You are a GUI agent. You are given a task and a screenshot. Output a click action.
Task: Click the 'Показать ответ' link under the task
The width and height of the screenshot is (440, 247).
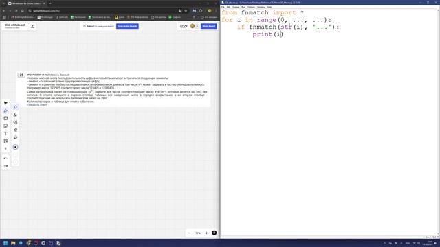tap(37, 105)
